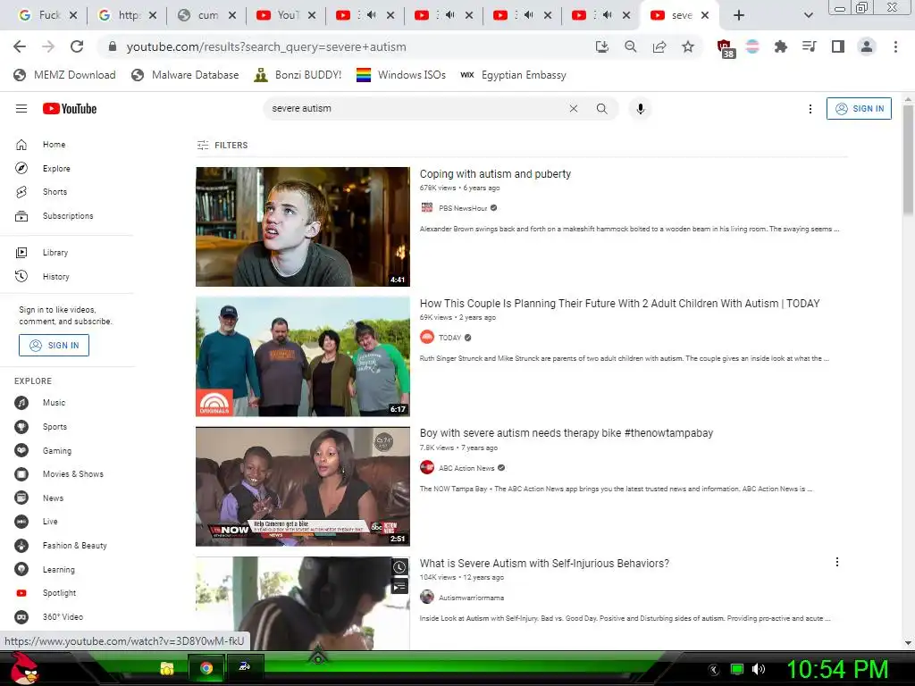Click the taskbar volume speaker icon
The width and height of the screenshot is (915, 686).
[x=758, y=669]
